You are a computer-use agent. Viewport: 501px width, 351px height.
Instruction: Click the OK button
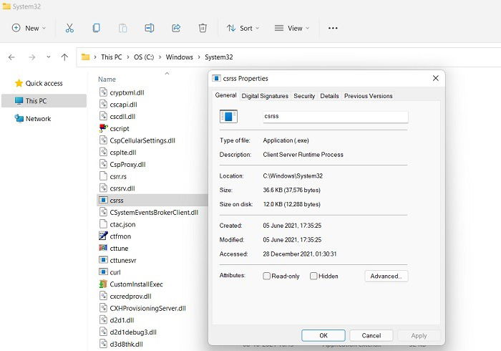324,335
